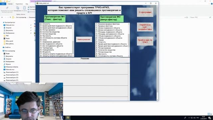Switch to 'Главная' ribbon tab in Explorer
The height and width of the screenshot is (120, 213).
click(10, 4)
